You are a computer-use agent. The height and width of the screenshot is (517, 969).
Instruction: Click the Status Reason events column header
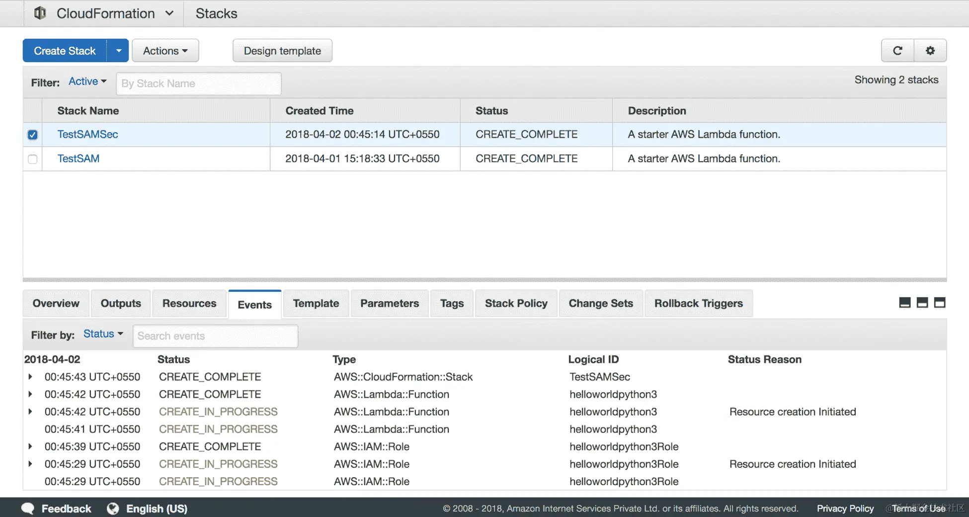(x=765, y=359)
